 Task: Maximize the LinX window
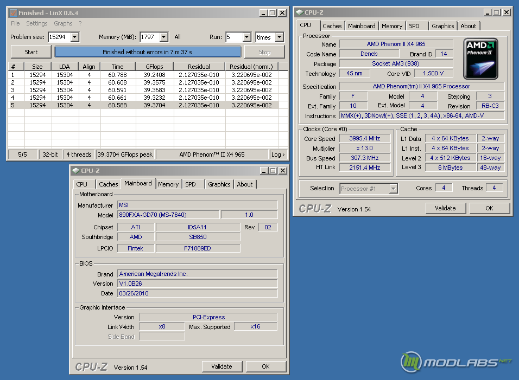tap(273, 13)
